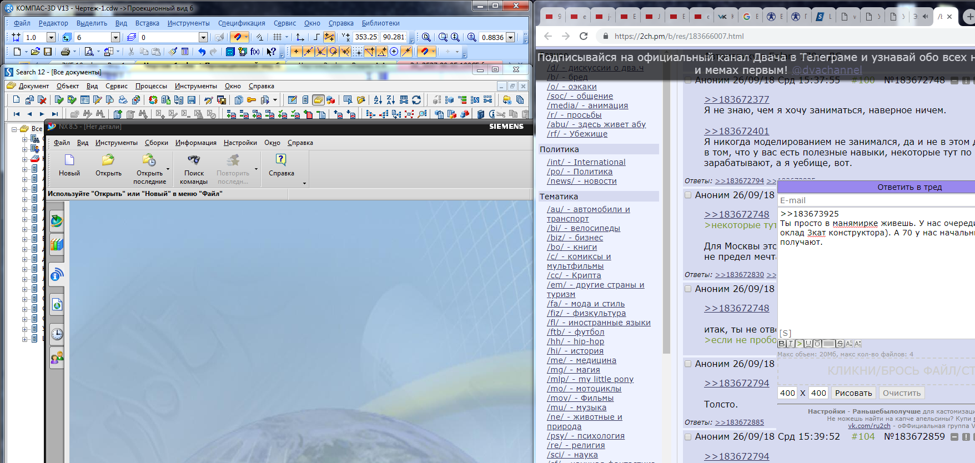
Task: Open Спецификация menu in KOMPAS-3D
Action: coord(242,23)
